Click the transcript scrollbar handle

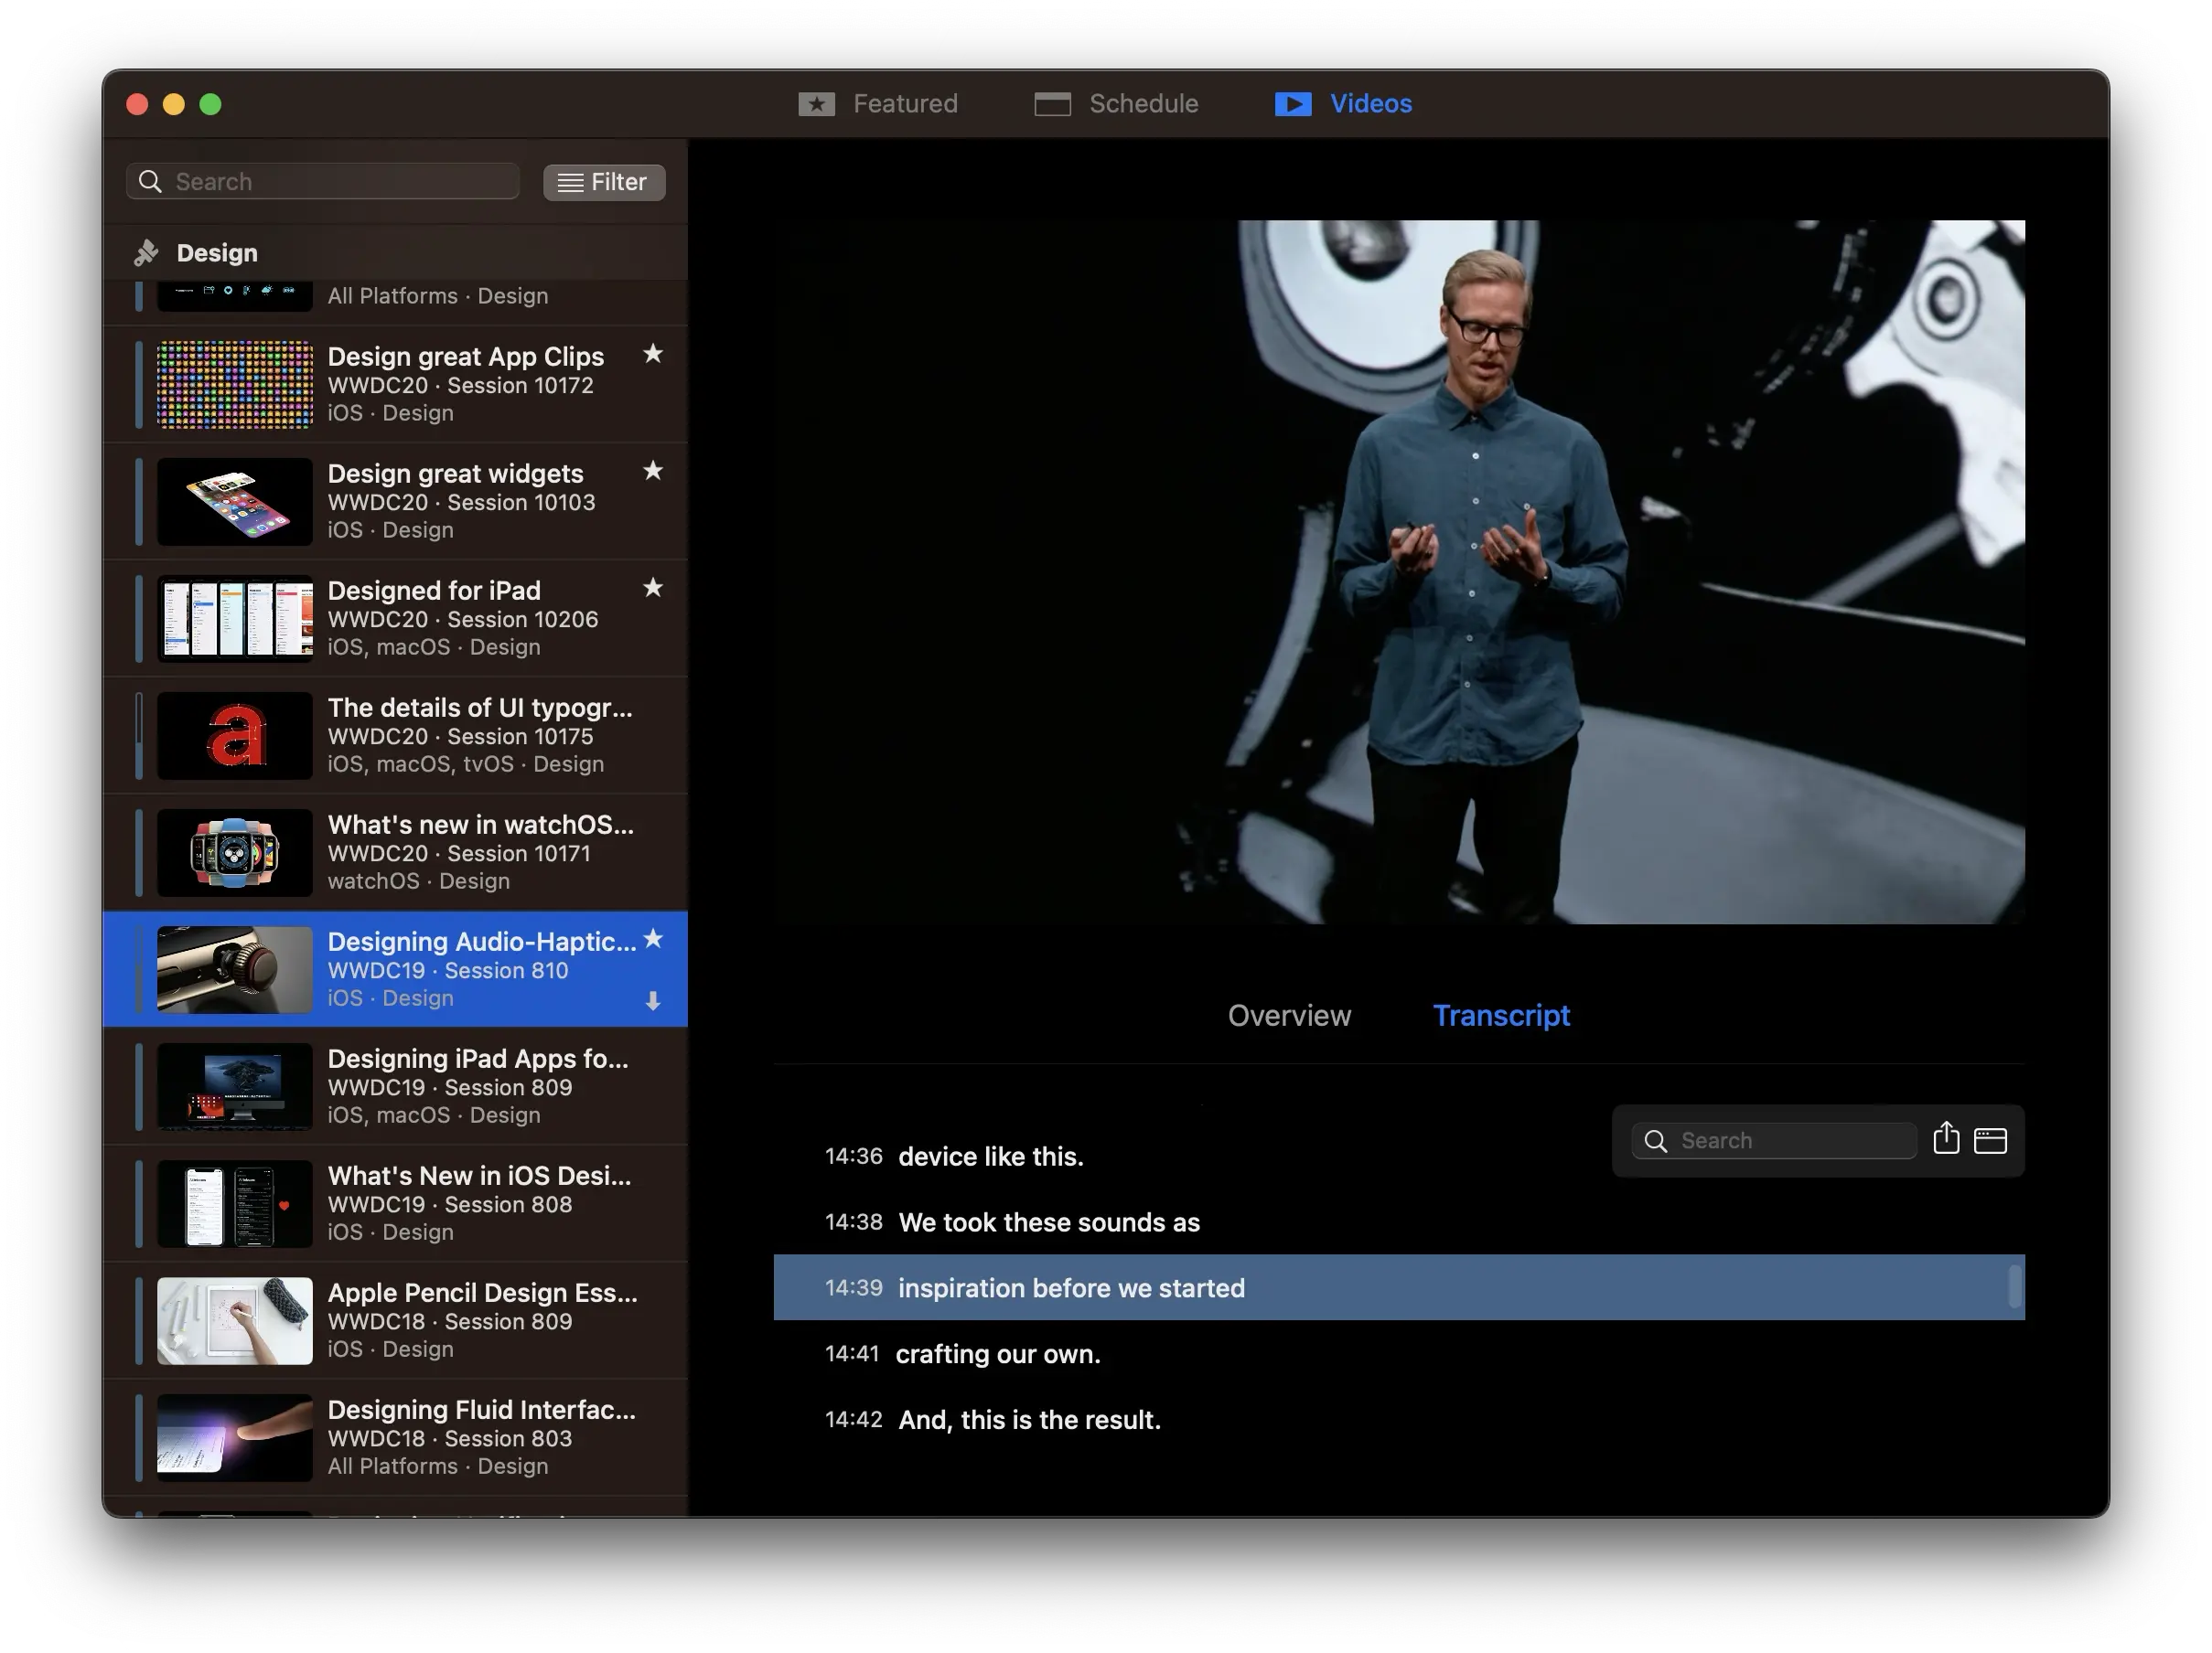[2014, 1286]
